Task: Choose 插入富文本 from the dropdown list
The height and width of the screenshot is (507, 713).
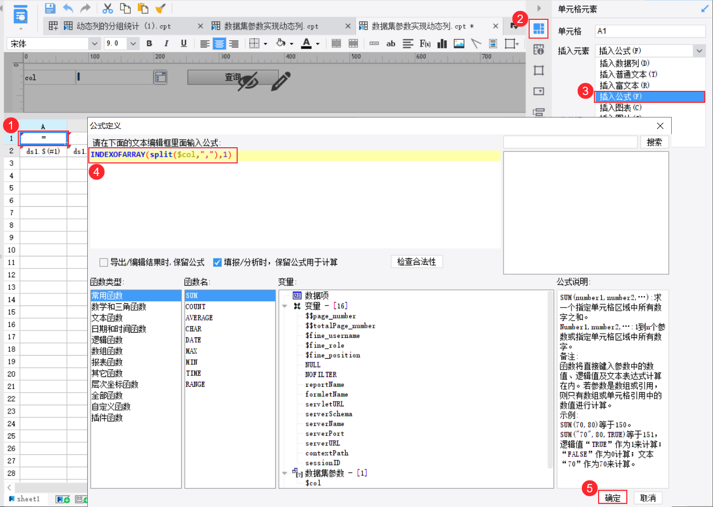Action: tap(624, 85)
